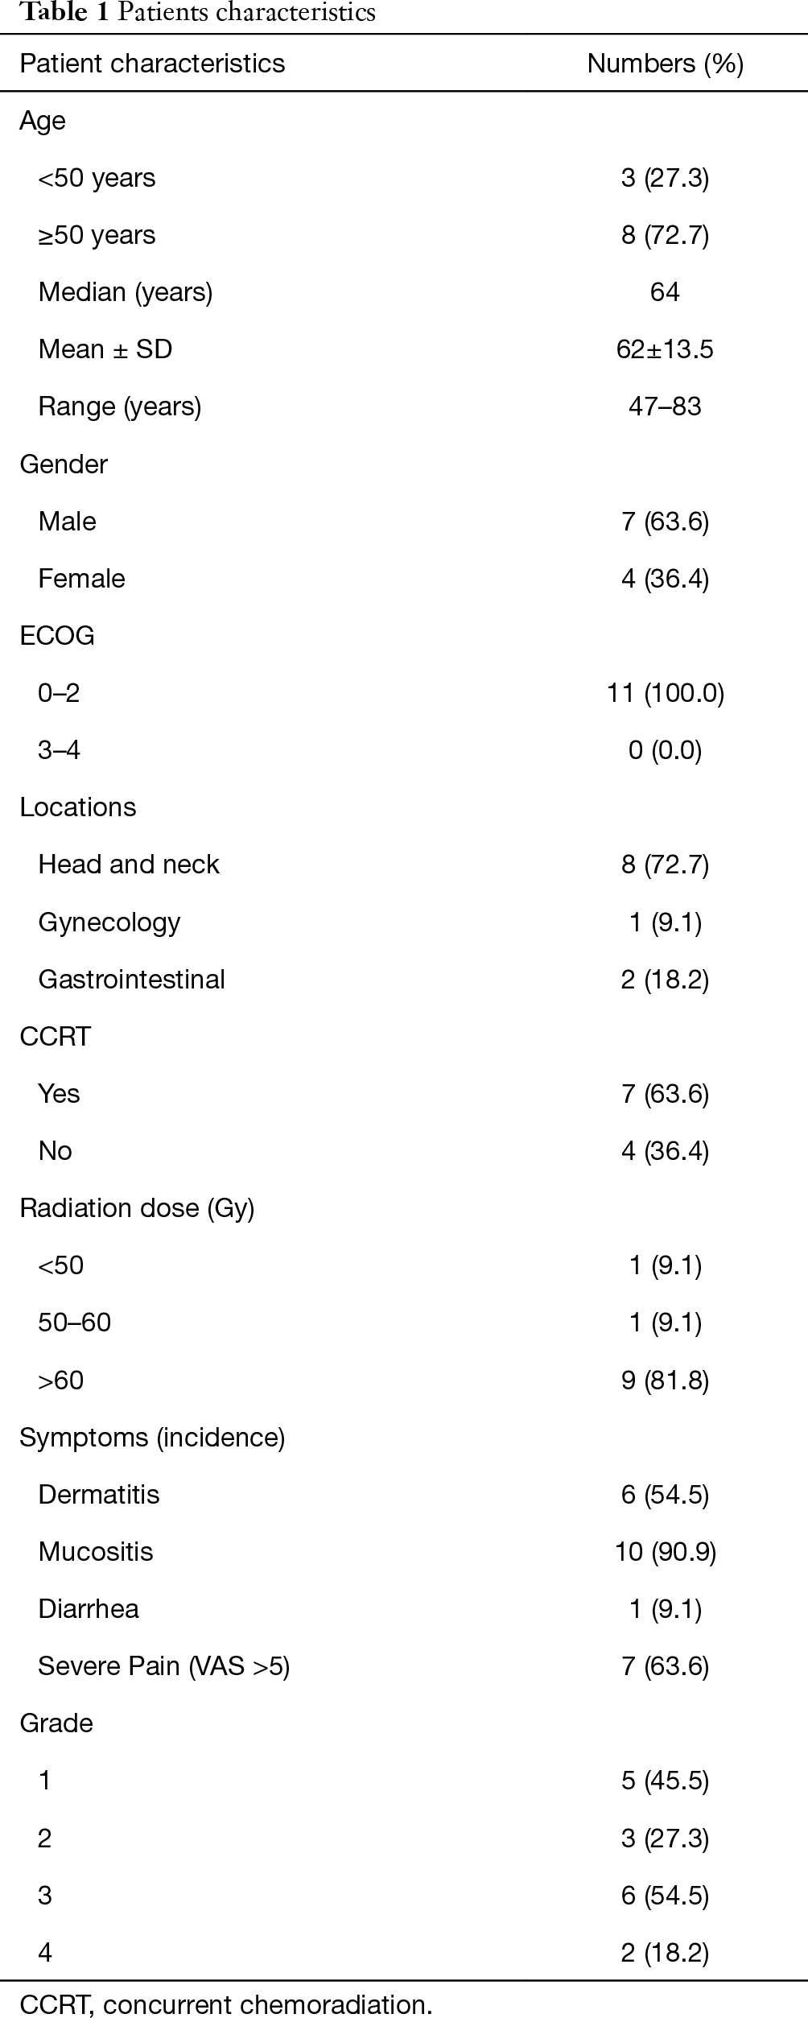Select the Gender section heading
The width and height of the screenshot is (808, 2018).
64,464
